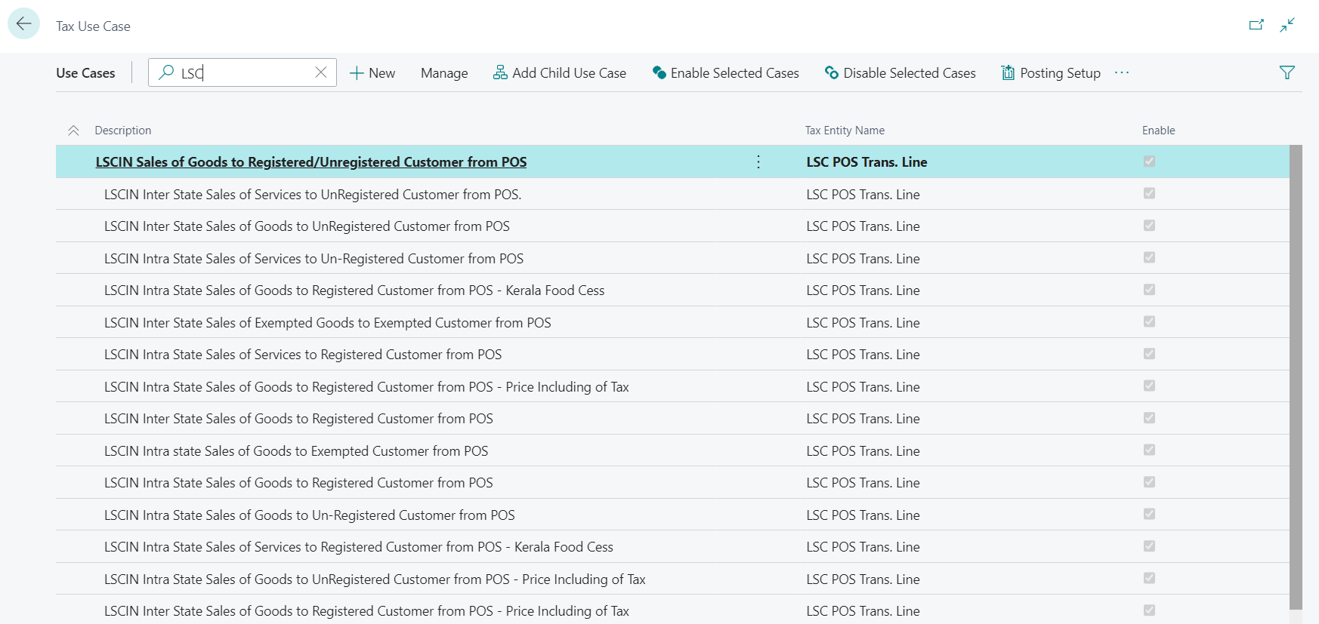Click the collapse page icon
The image size is (1319, 624).
click(x=1287, y=25)
